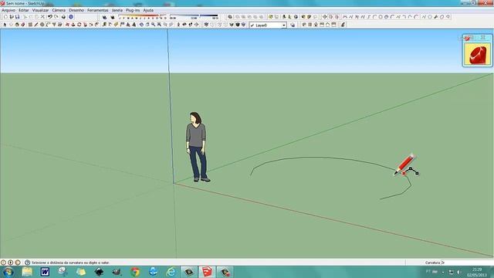Click the first circular status bar icon
Screen dimensions: 494x278
tap(3, 263)
